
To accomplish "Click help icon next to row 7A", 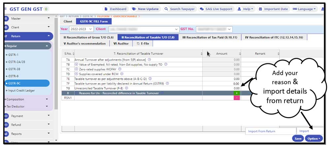I will point(149,60).
